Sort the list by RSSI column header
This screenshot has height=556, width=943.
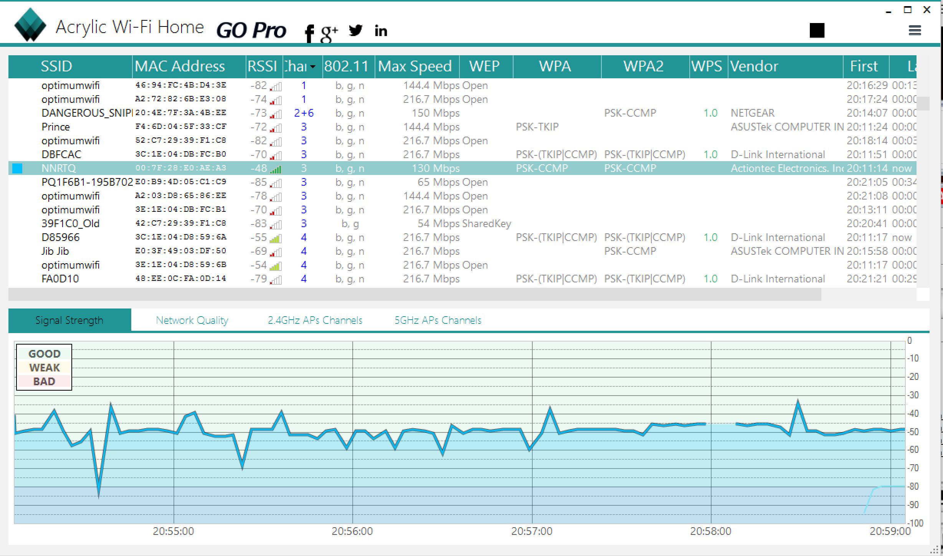click(263, 66)
